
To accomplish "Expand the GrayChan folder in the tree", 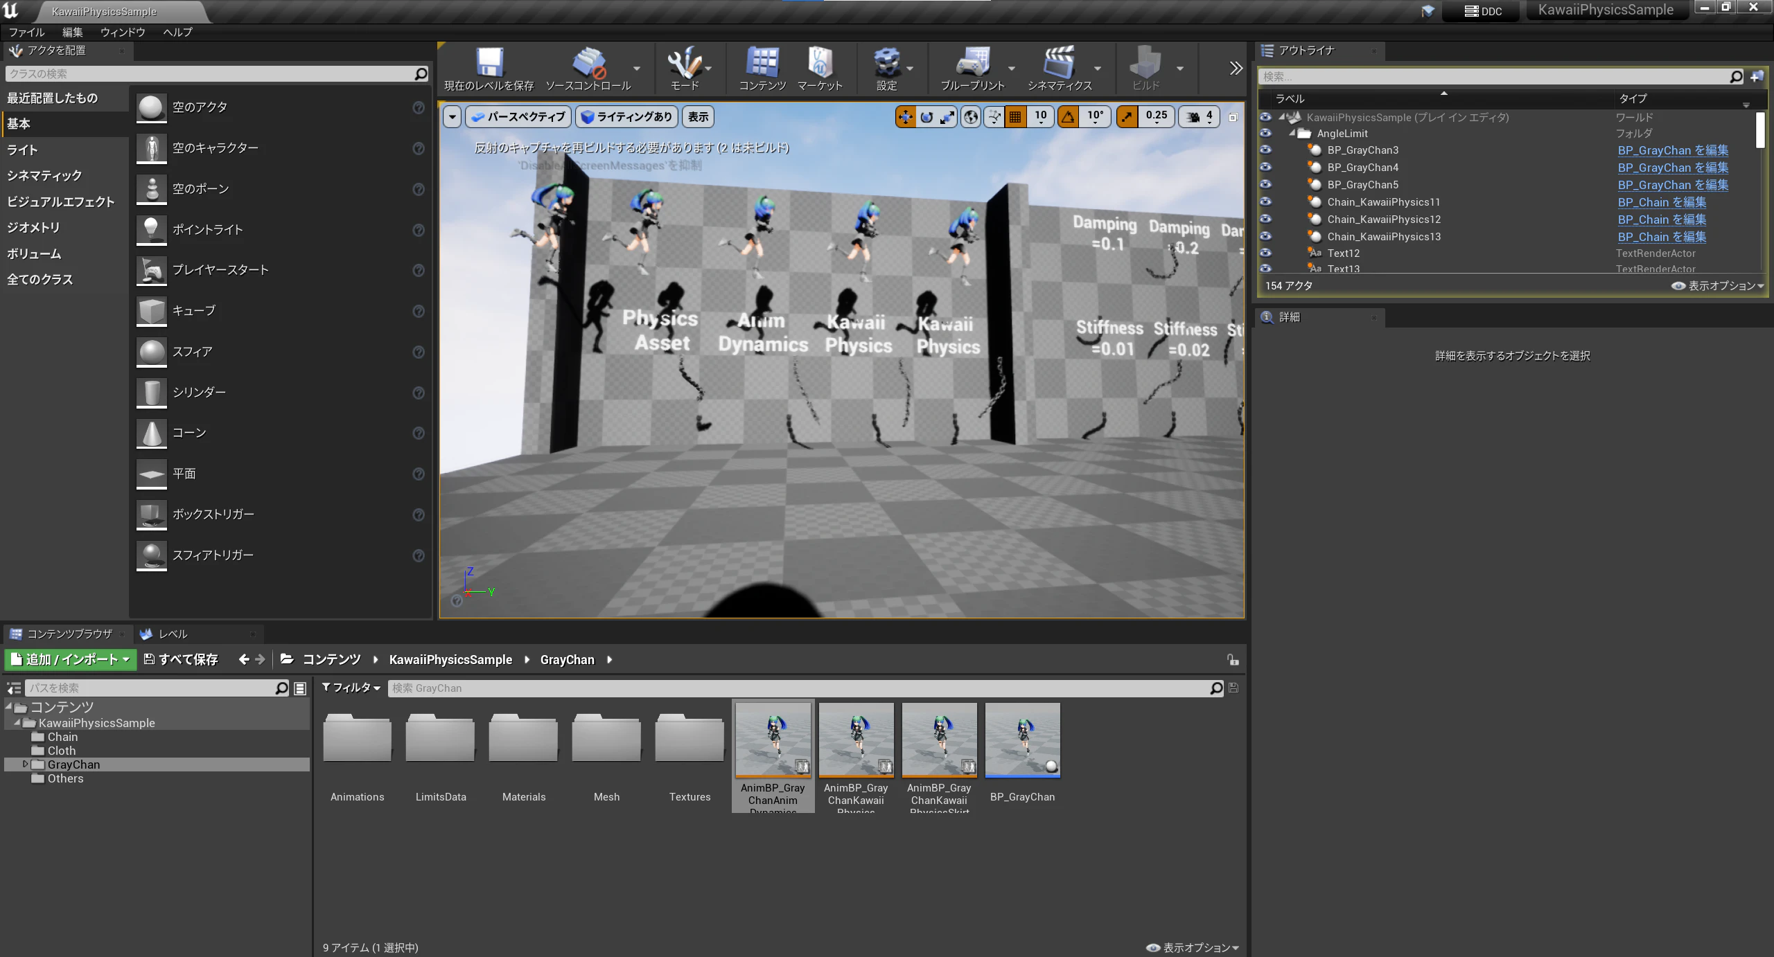I will [x=26, y=764].
